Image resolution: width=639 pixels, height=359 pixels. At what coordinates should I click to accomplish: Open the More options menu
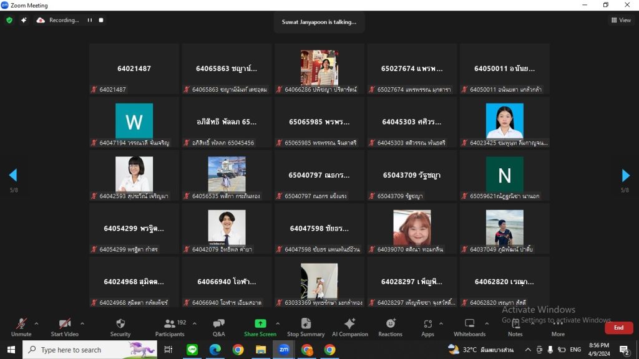tap(558, 328)
